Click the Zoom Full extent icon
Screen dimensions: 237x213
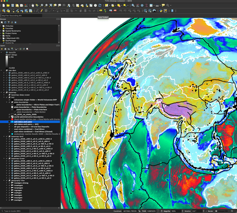[x=51, y=5]
